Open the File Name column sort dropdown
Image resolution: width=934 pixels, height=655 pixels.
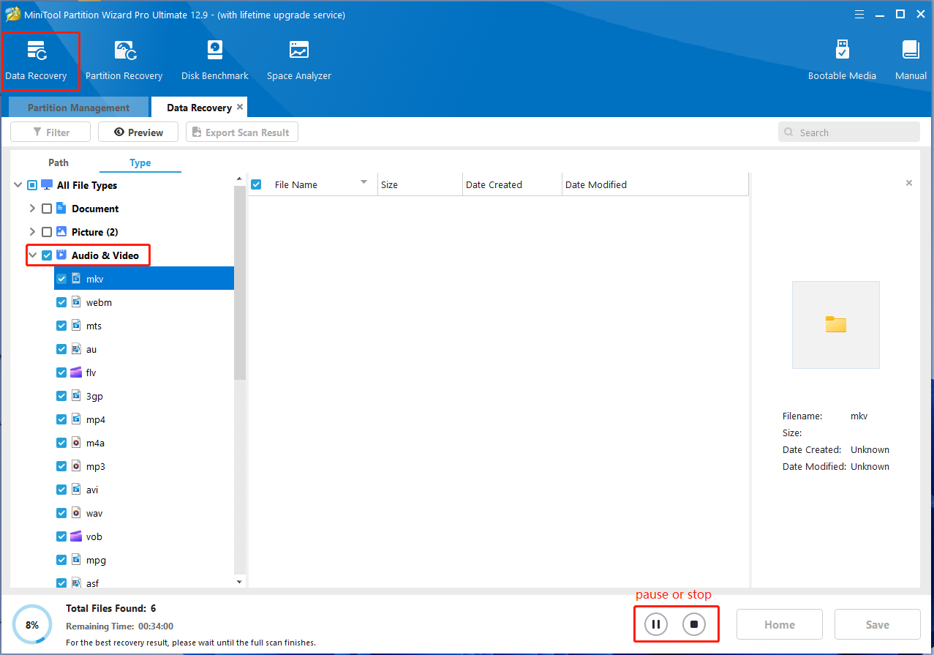pos(364,182)
